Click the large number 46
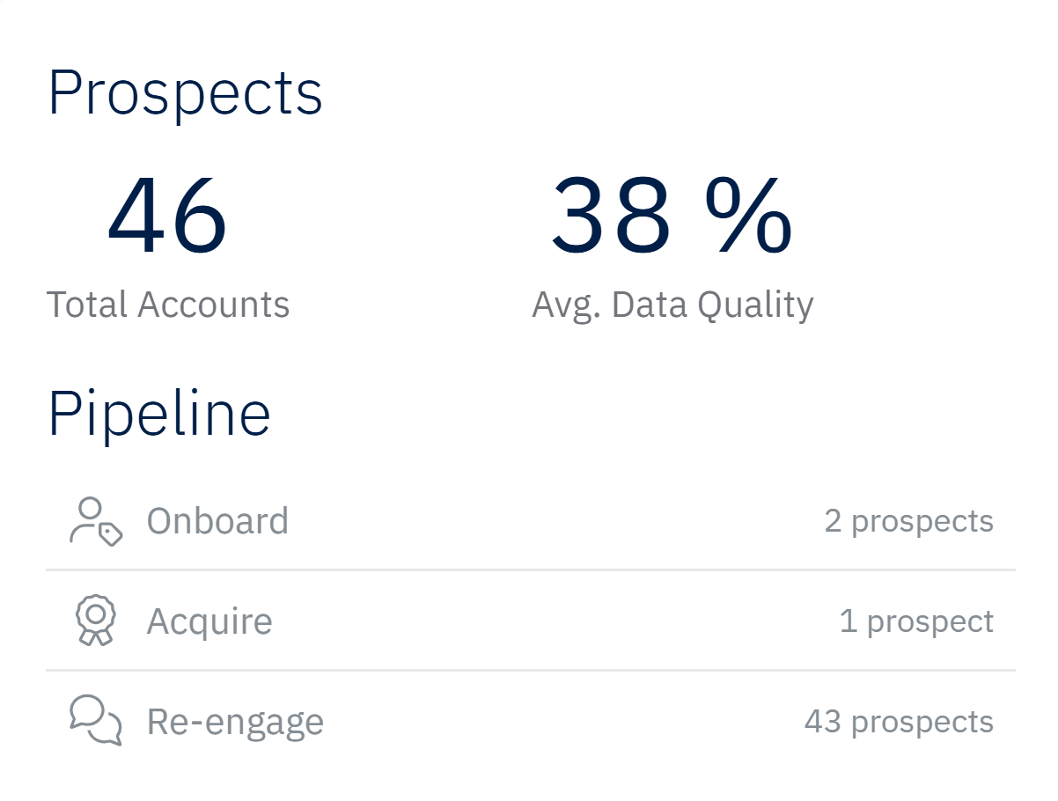This screenshot has height=801, width=1058. pyautogui.click(x=167, y=216)
